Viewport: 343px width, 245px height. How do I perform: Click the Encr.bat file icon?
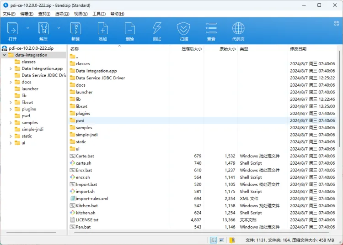click(x=72, y=170)
